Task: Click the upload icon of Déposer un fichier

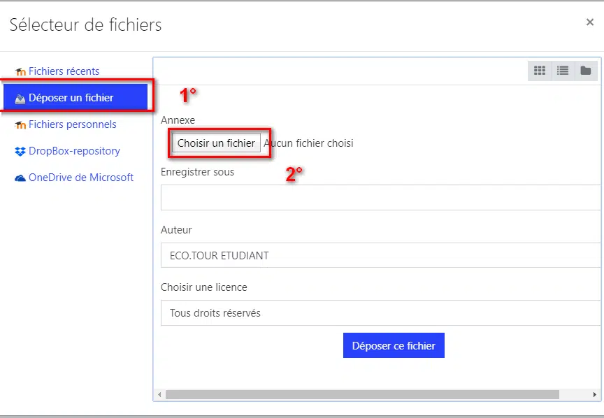Action: (x=20, y=99)
